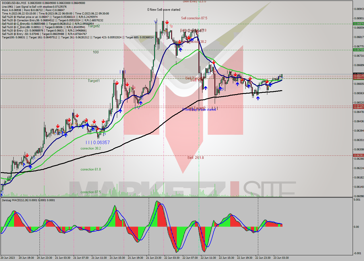
Task: Click the red 0.06497 price tag
Action: (358, 108)
